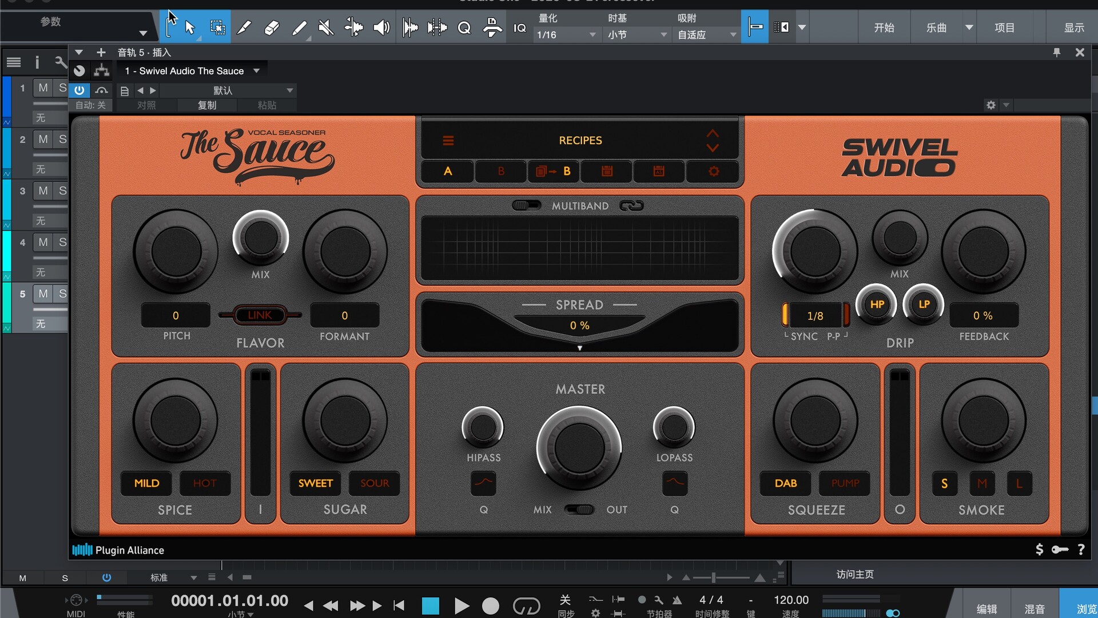The width and height of the screenshot is (1098, 618).
Task: Toggle the MULTIBAND switch
Action: [526, 205]
